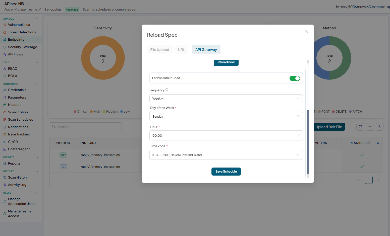
Task: Collapse the CONFIGURE sidebar section
Action: [x=37, y=84]
